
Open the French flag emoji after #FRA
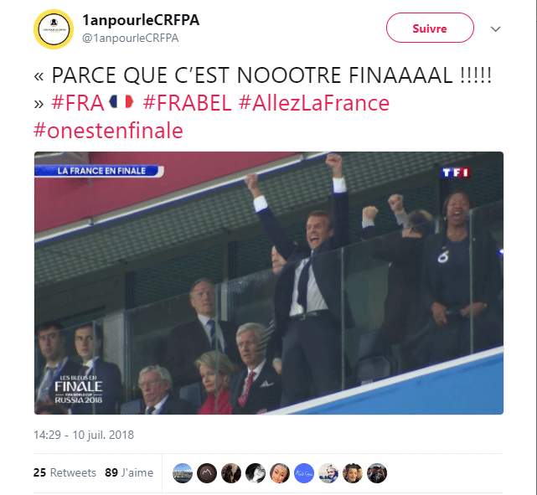121,102
